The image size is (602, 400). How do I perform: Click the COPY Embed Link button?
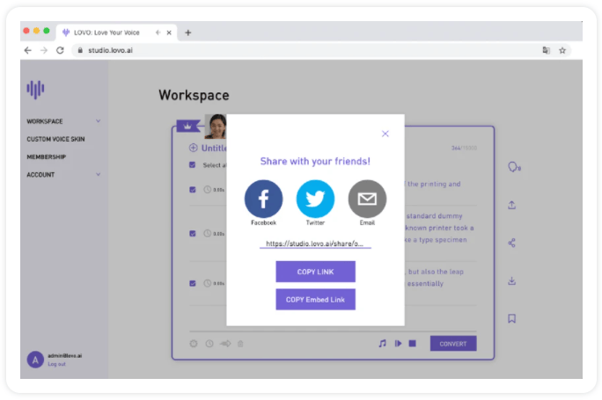[x=315, y=300]
